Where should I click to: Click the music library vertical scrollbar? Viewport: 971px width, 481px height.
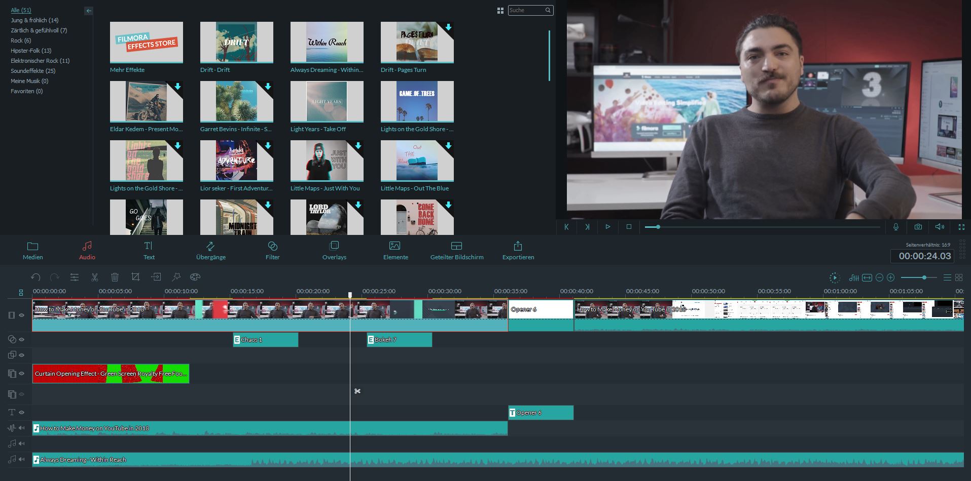[549, 55]
